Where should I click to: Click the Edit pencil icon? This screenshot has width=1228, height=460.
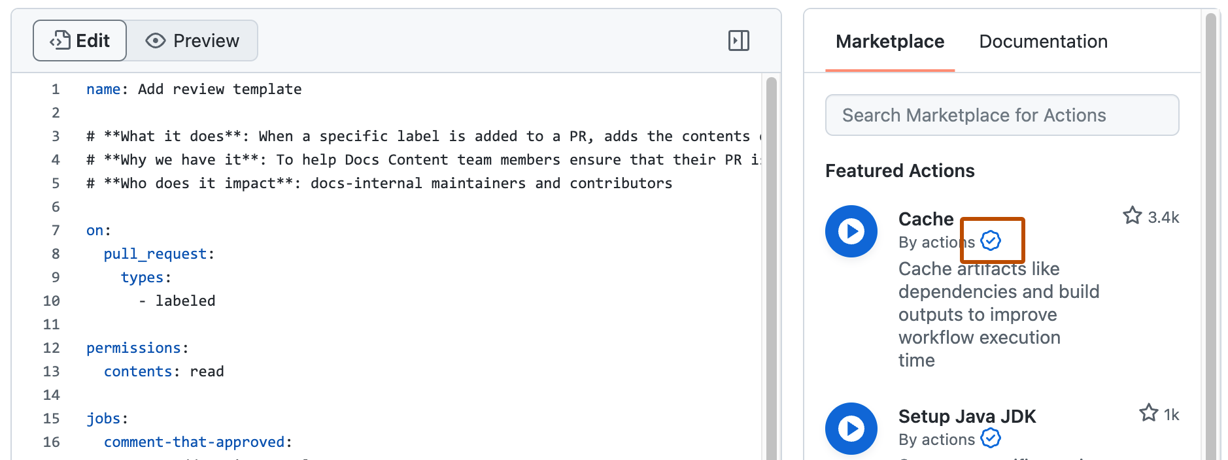pos(60,40)
